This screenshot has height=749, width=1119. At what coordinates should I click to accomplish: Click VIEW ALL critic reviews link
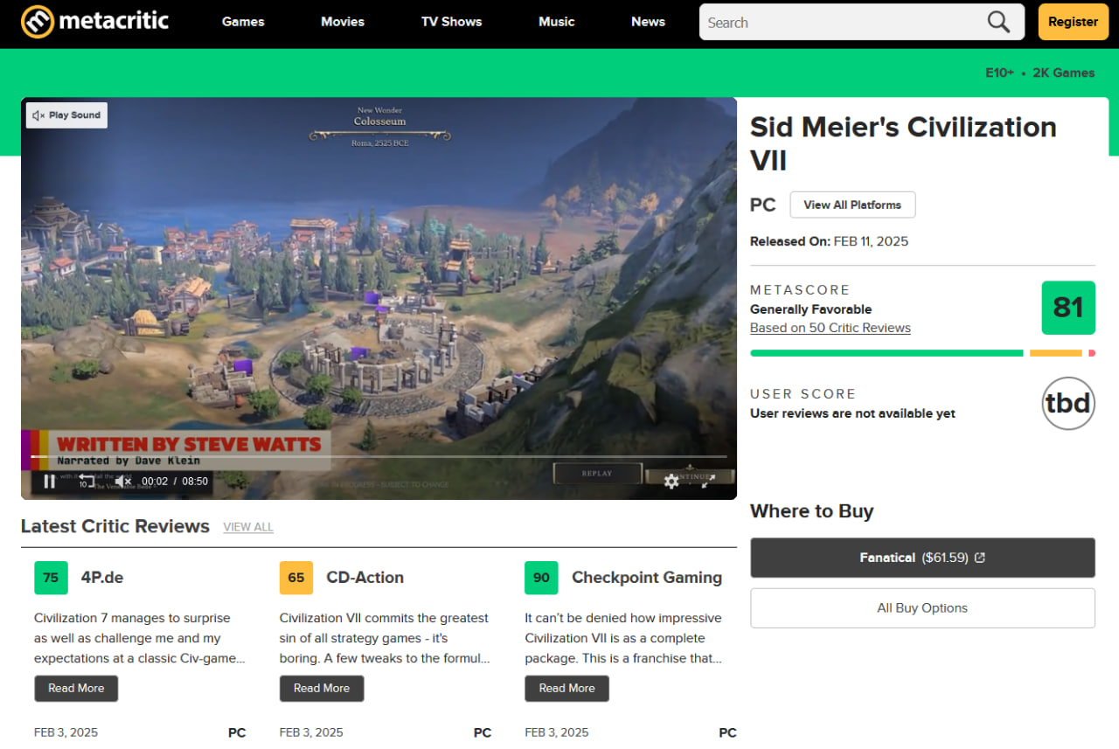click(x=248, y=527)
